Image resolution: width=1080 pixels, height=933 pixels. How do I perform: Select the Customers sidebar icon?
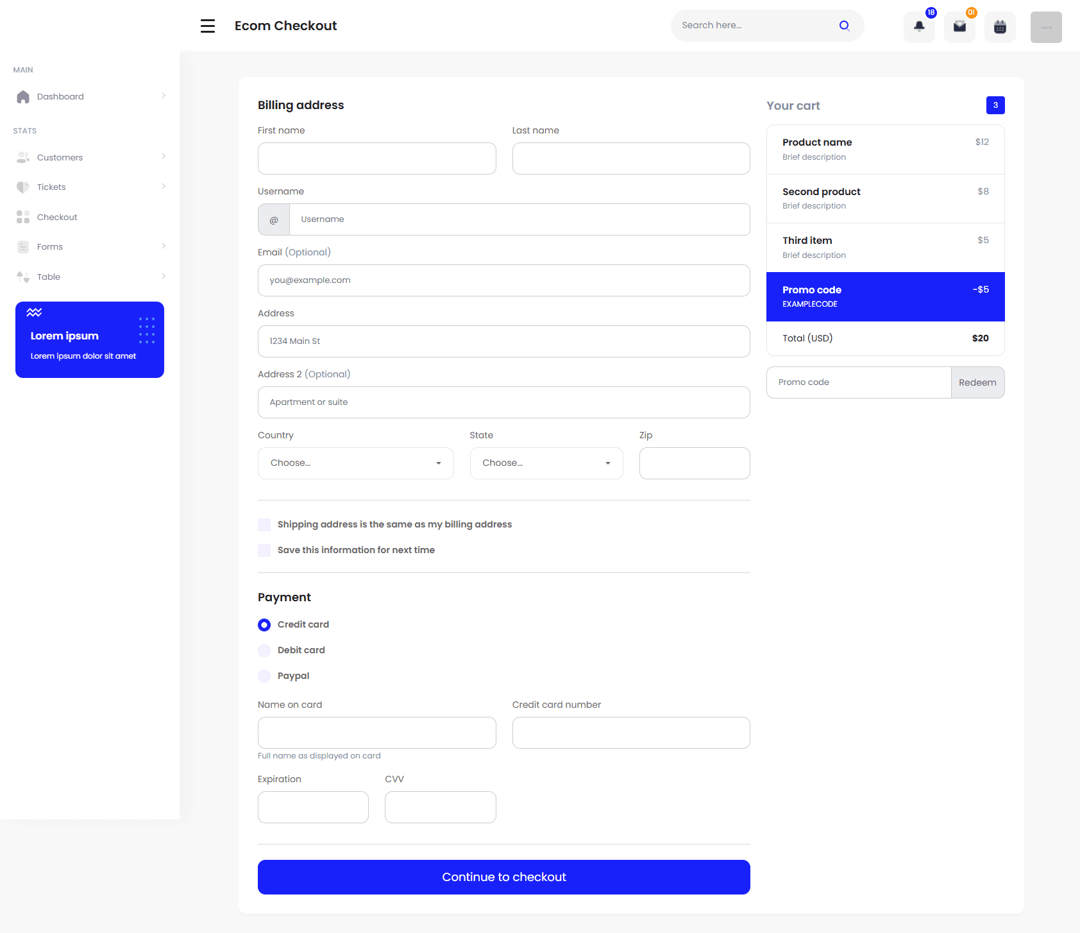point(23,157)
